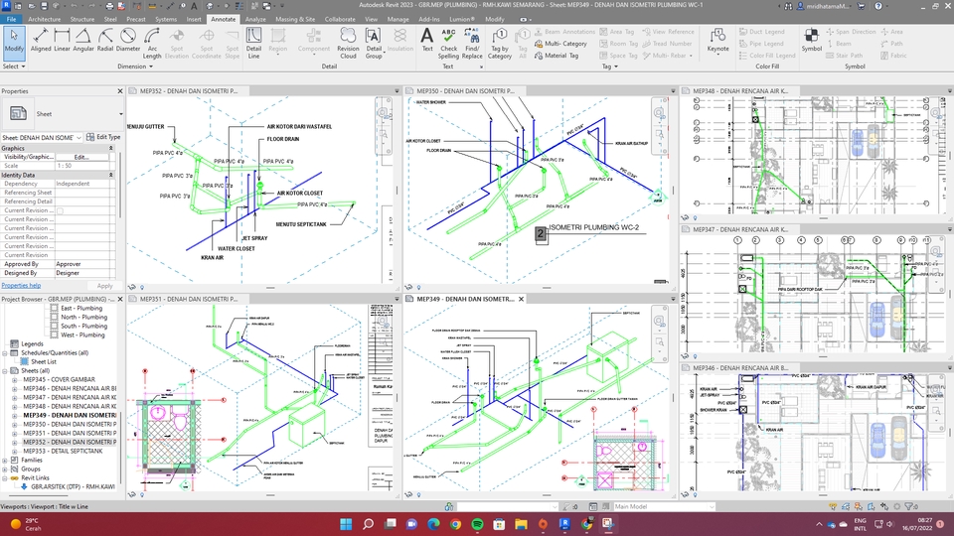Image resolution: width=954 pixels, height=536 pixels.
Task: Select Sheet List in Project Browser
Action: [x=43, y=361]
